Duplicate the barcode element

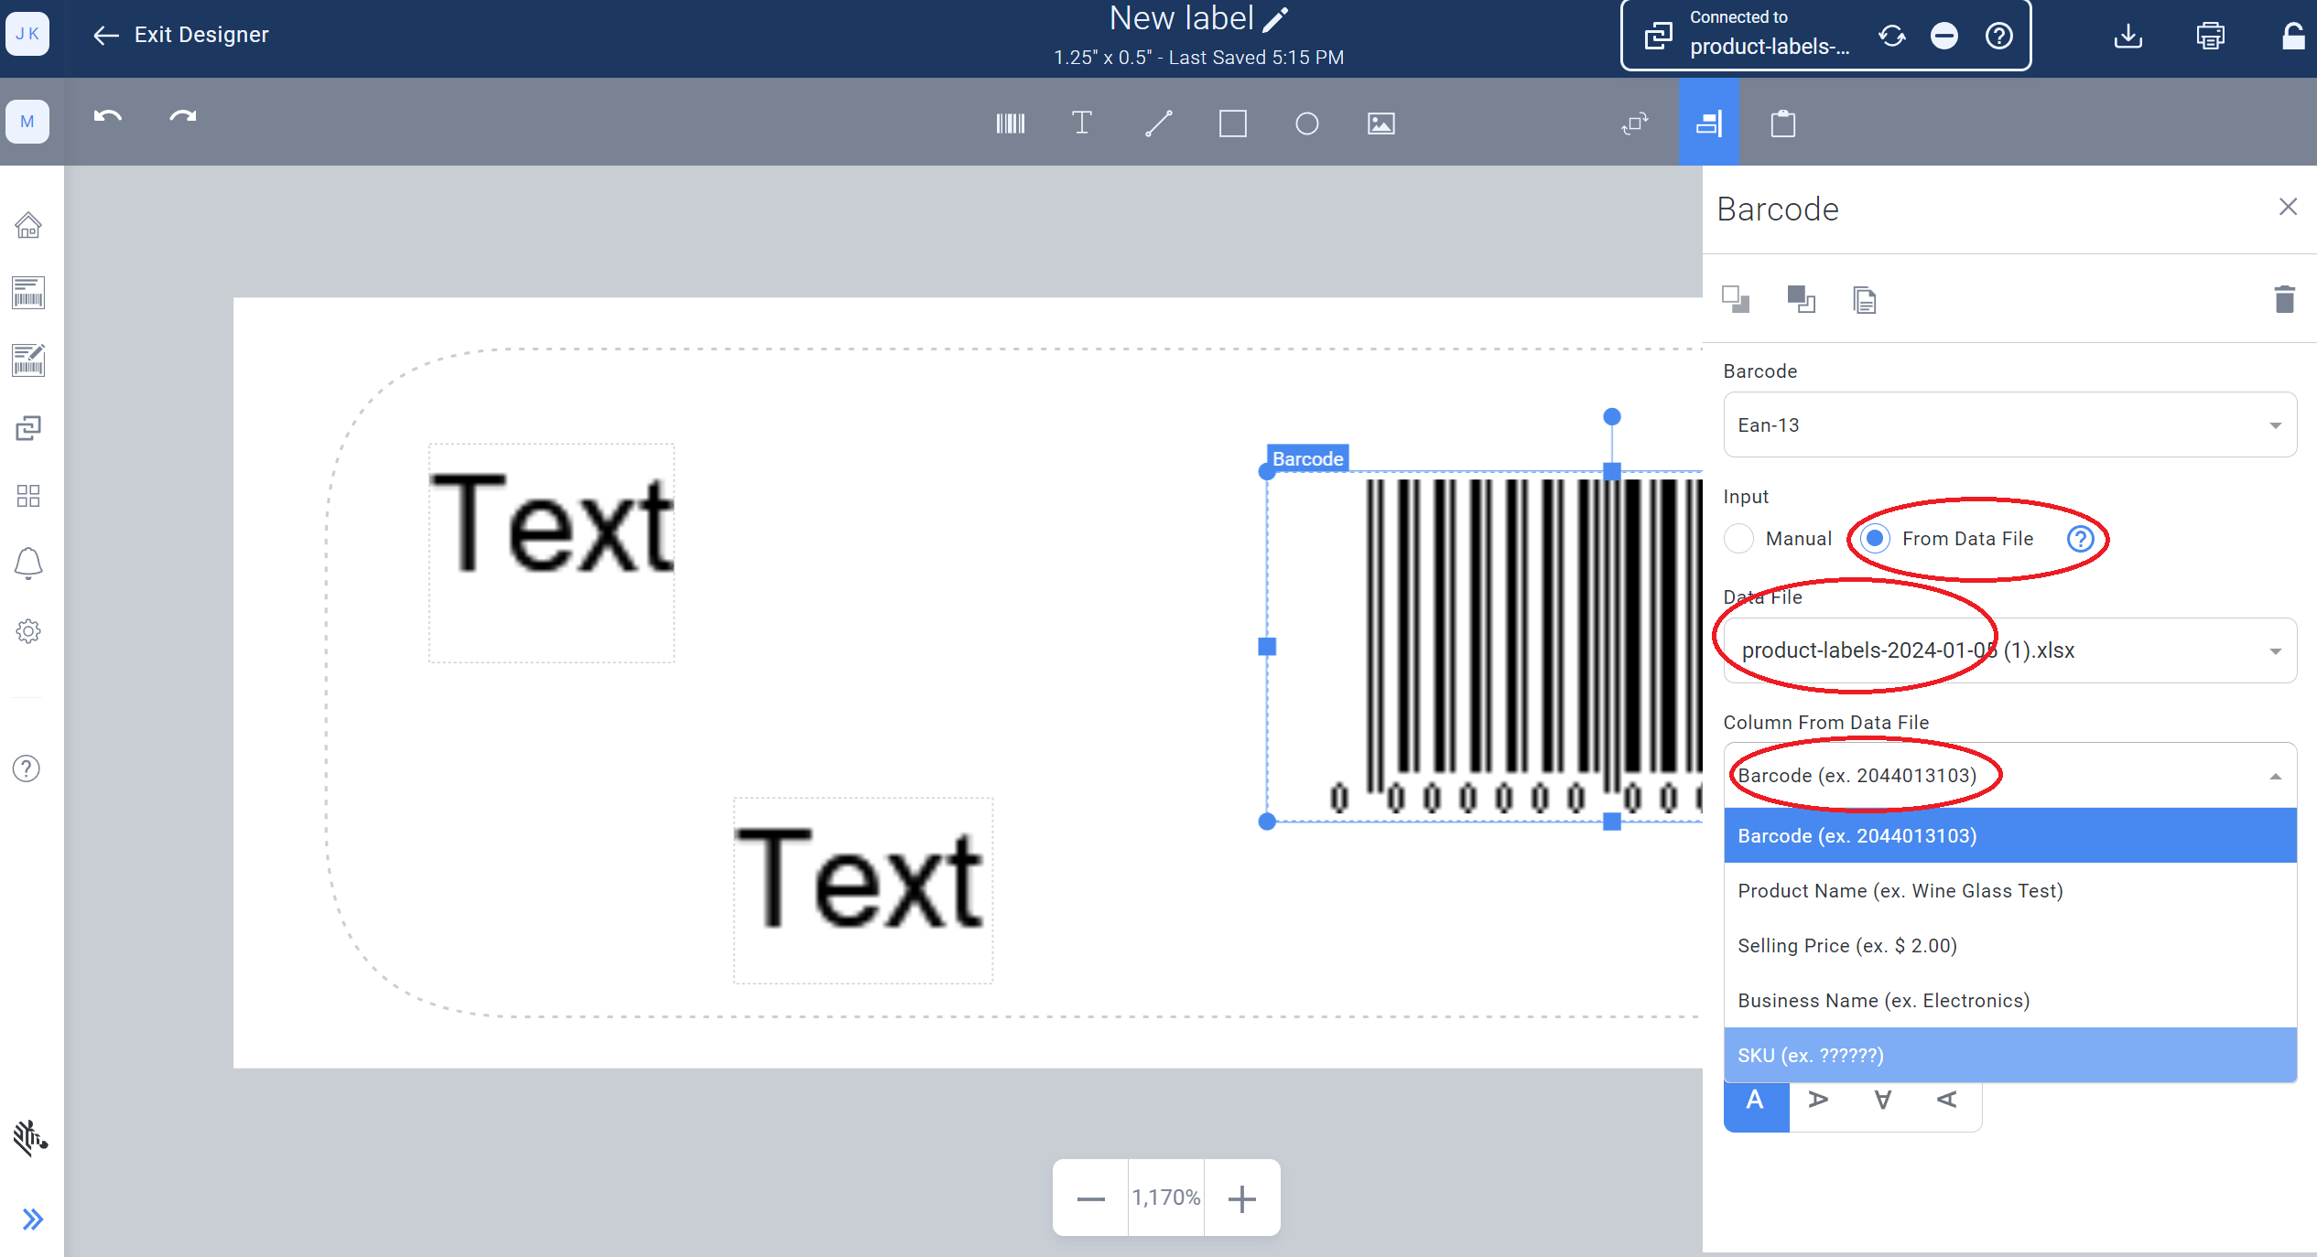coord(1865,299)
